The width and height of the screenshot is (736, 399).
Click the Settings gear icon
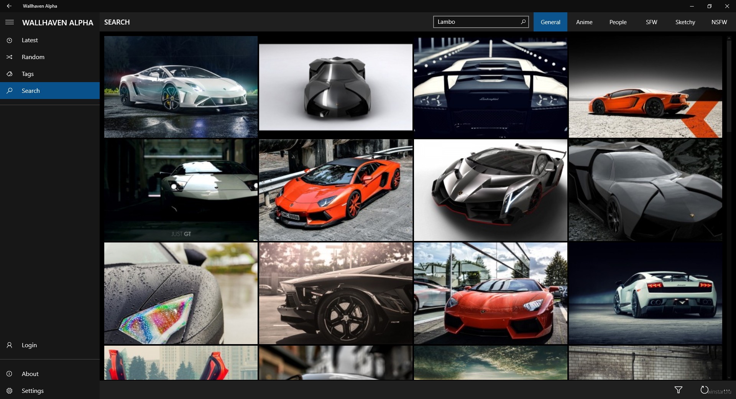pyautogui.click(x=10, y=391)
